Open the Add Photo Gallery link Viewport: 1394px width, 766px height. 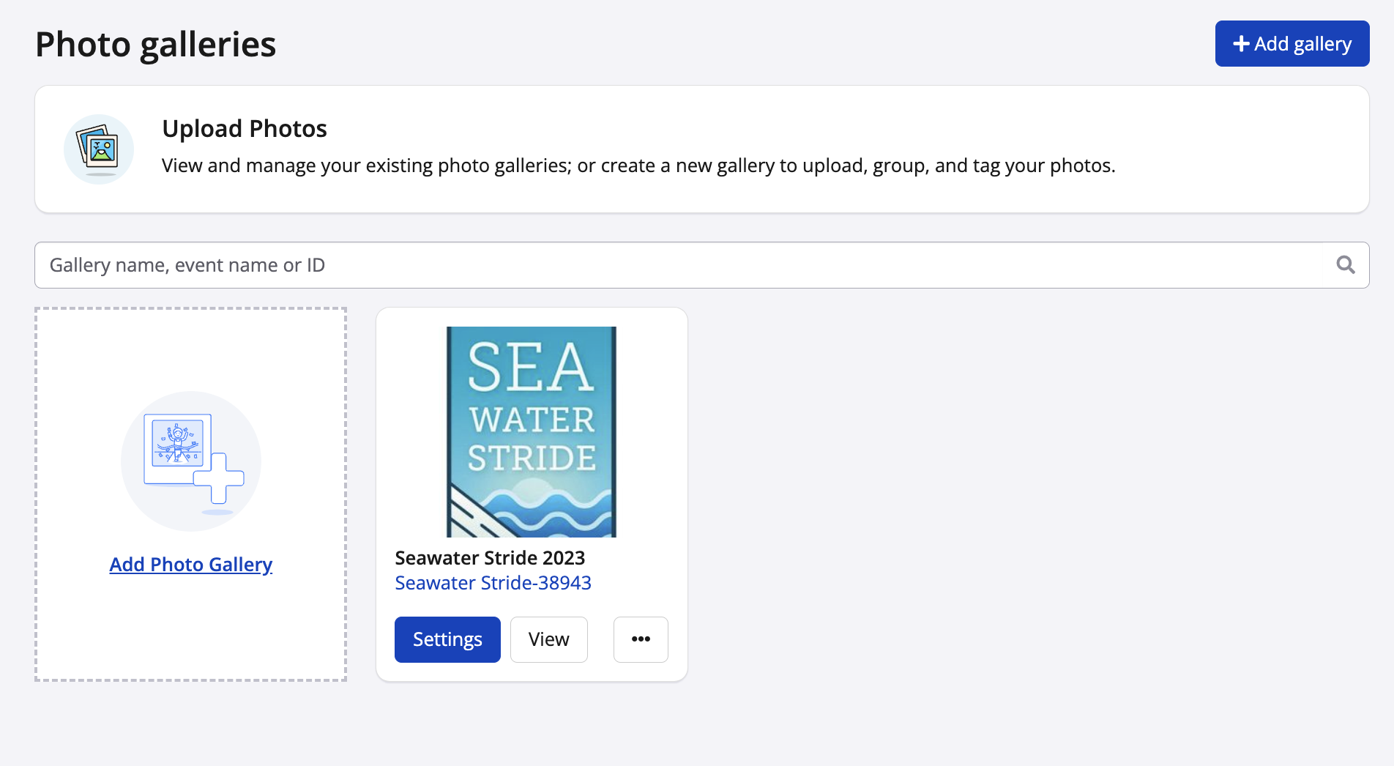(x=190, y=565)
